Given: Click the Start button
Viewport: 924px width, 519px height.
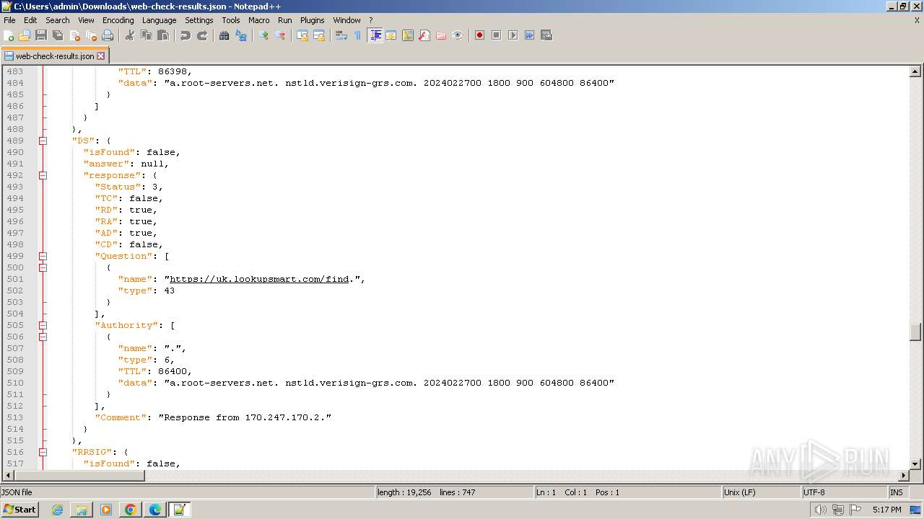Looking at the screenshot, I should [19, 510].
